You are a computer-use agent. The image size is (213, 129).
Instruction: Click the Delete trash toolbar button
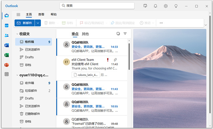click(50, 23)
